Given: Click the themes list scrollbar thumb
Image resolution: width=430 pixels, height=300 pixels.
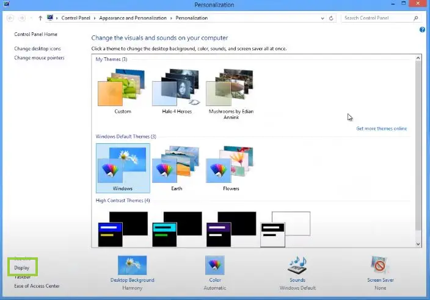Looking at the screenshot, I should 418,146.
